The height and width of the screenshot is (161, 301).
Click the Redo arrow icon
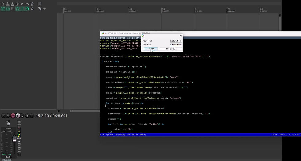[x=27, y=4]
